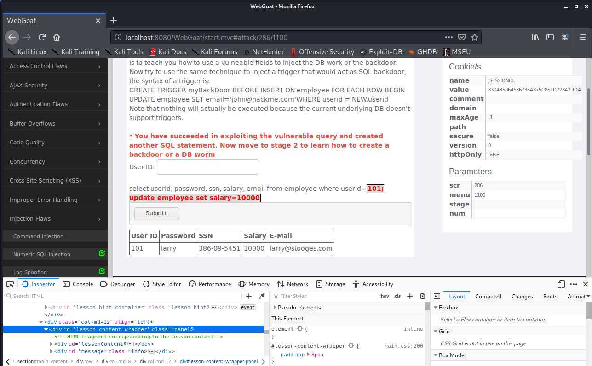Open the Log Spoofing lesson
The width and height of the screenshot is (592, 366).
[x=55, y=272]
